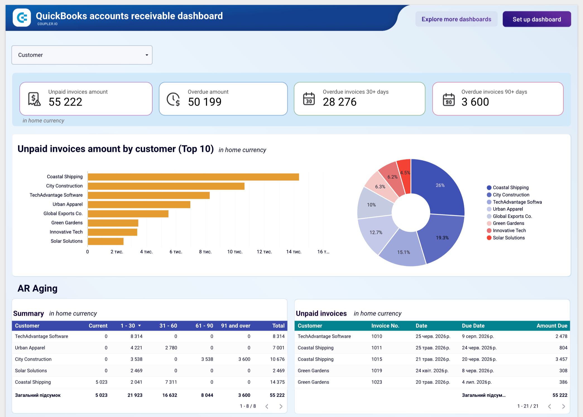
Task: Click City Construction legend color dot
Action: click(x=489, y=195)
